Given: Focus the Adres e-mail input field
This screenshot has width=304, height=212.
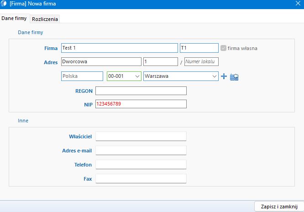Looking at the screenshot, I should coord(141,151).
